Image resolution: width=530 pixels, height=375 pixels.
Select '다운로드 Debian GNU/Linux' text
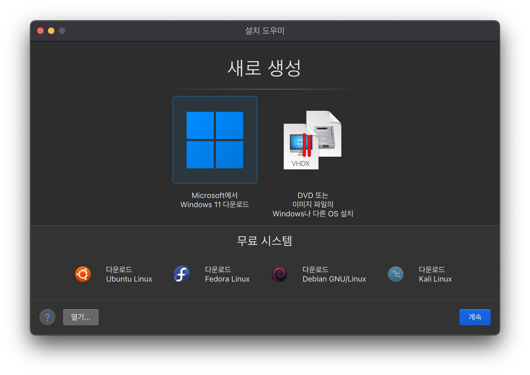click(x=334, y=274)
